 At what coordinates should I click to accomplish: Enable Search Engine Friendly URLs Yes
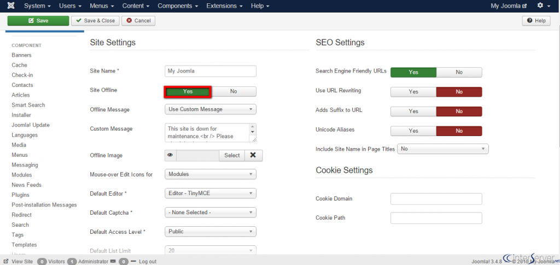413,72
